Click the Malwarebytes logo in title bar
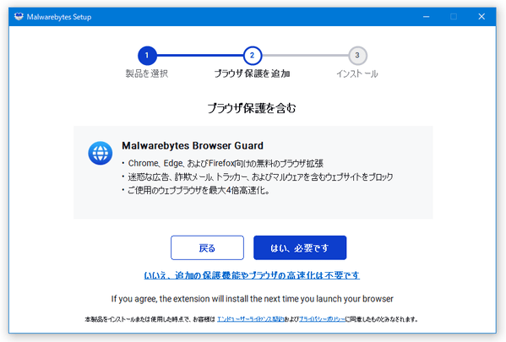This screenshot has width=506, height=342. (19, 16)
